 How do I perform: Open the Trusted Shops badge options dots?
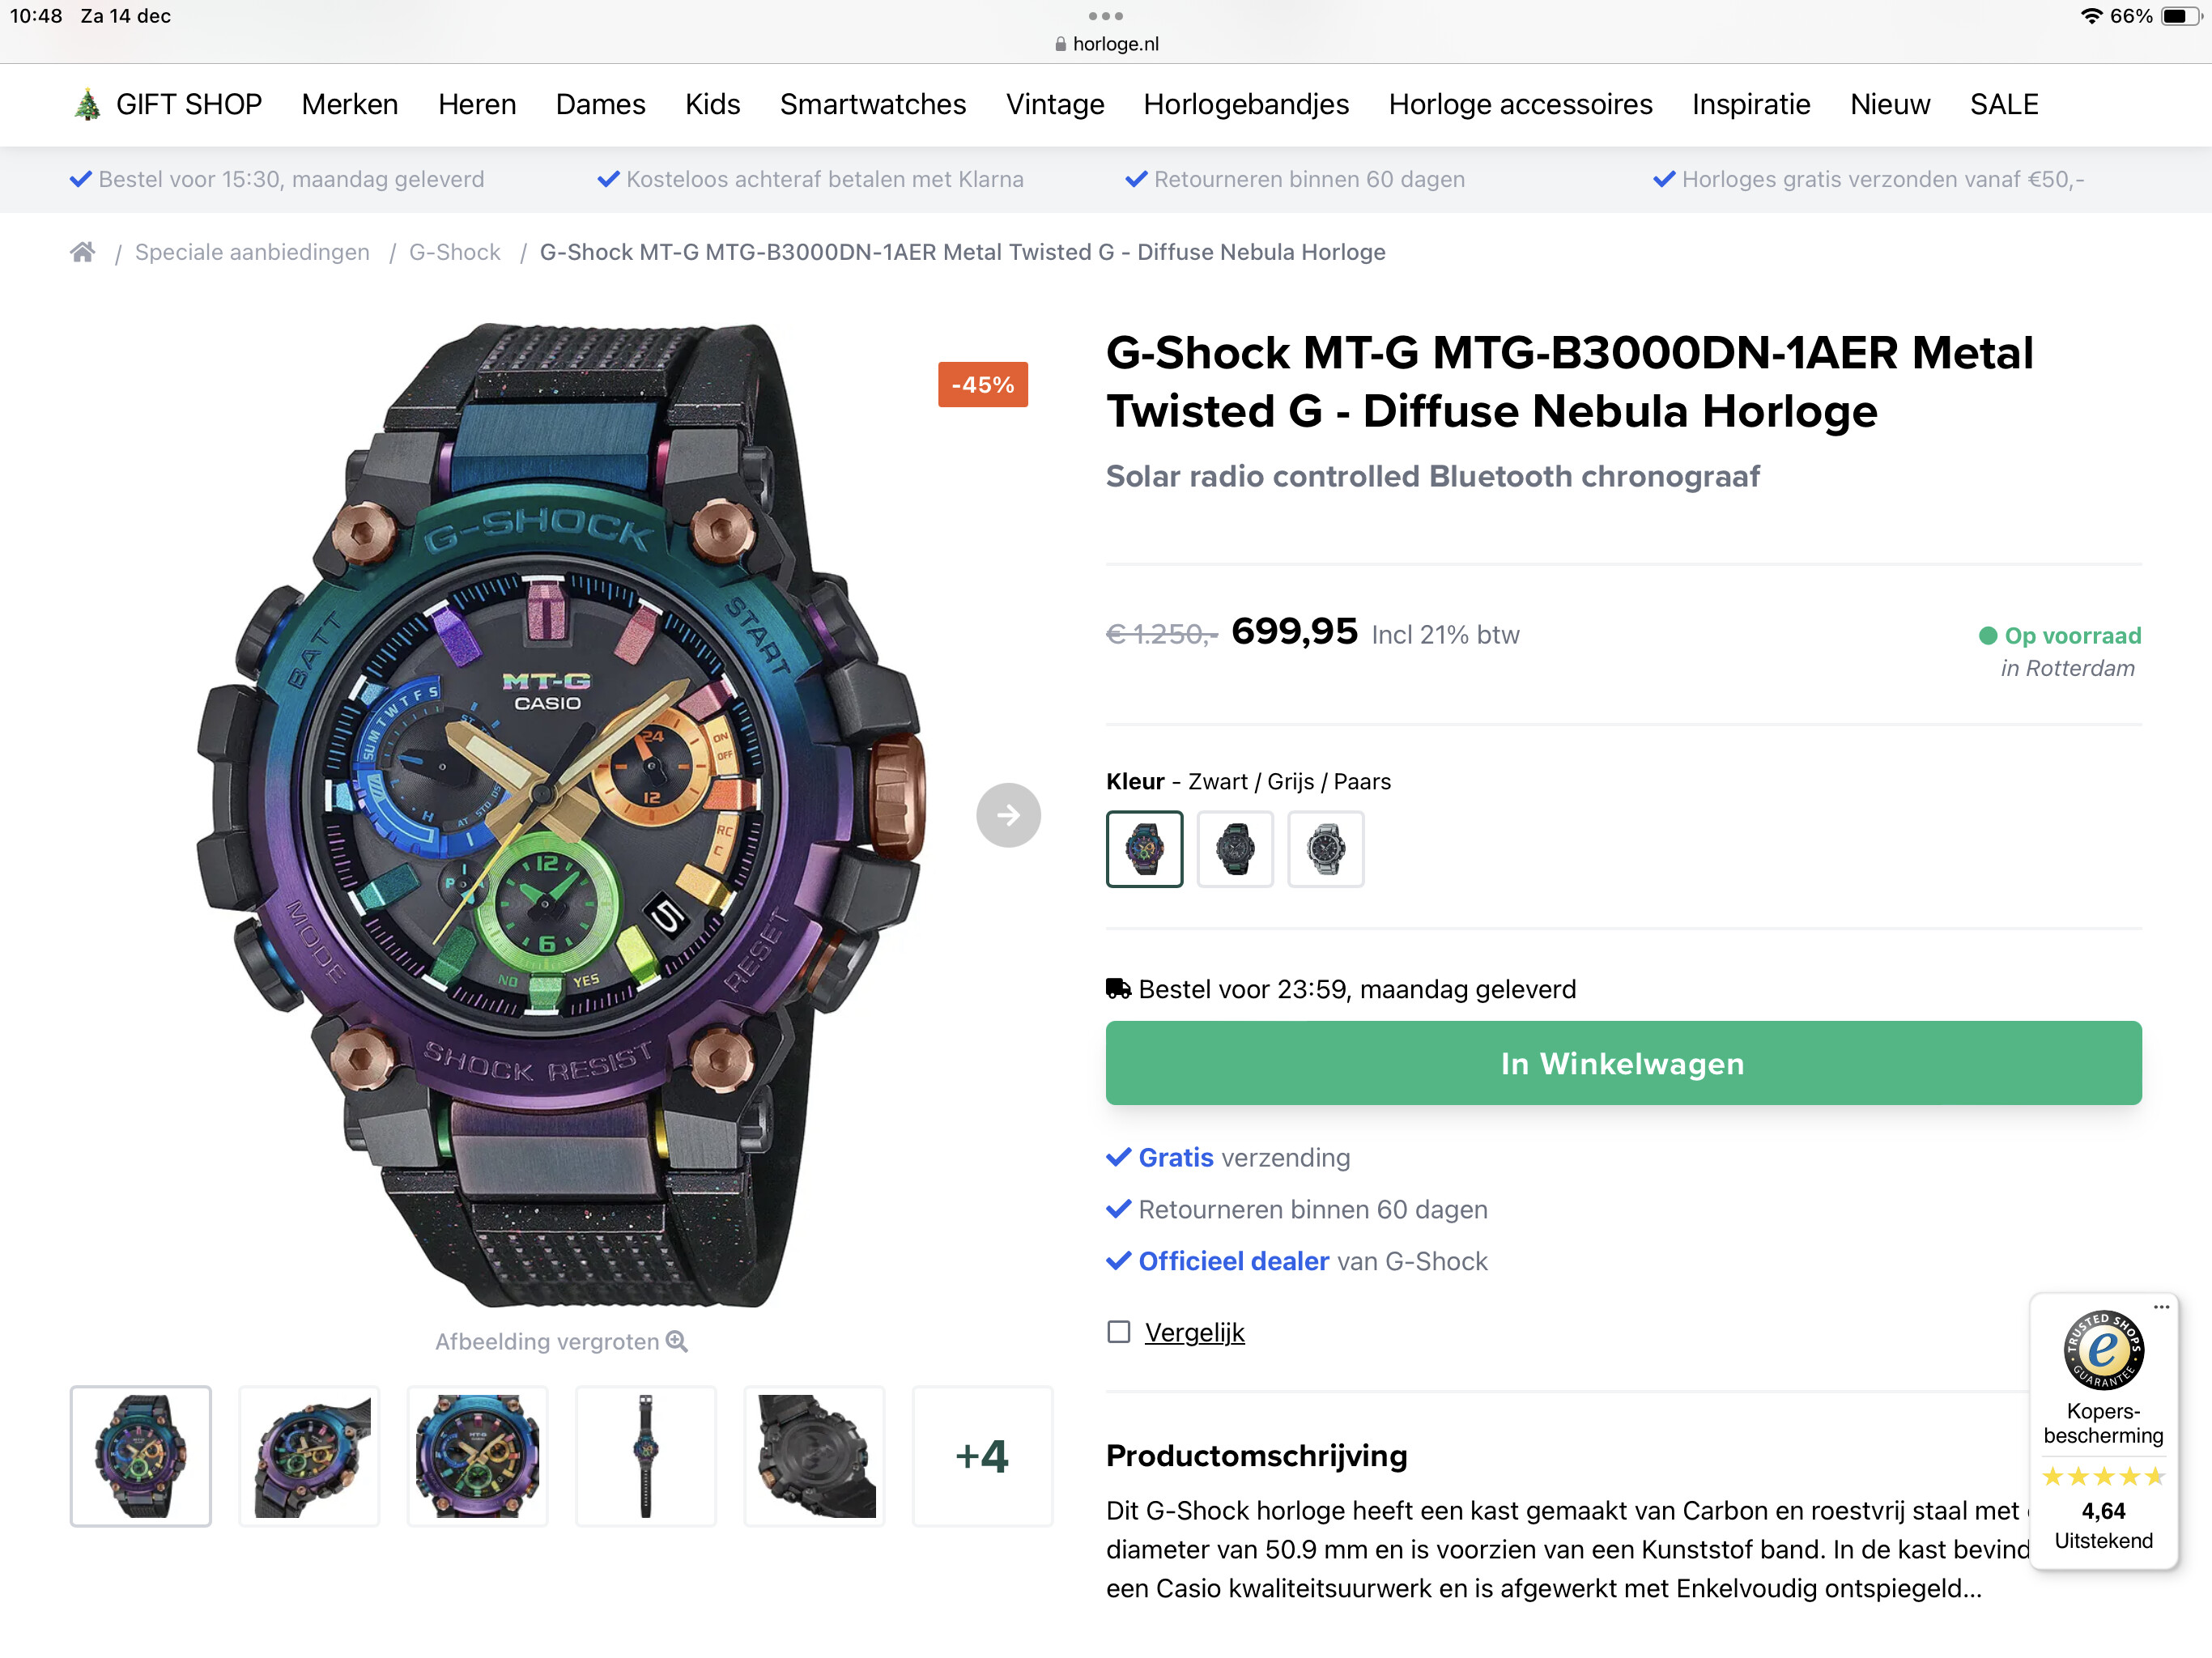2162,1307
